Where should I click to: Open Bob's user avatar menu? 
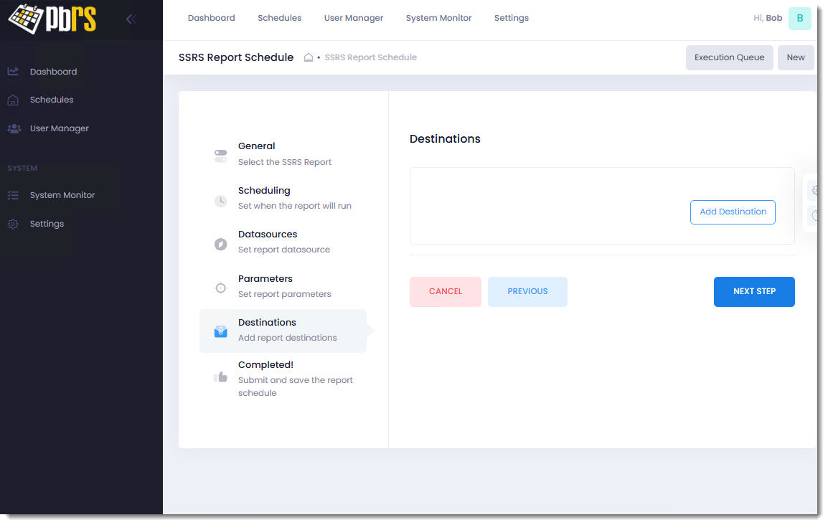click(799, 19)
